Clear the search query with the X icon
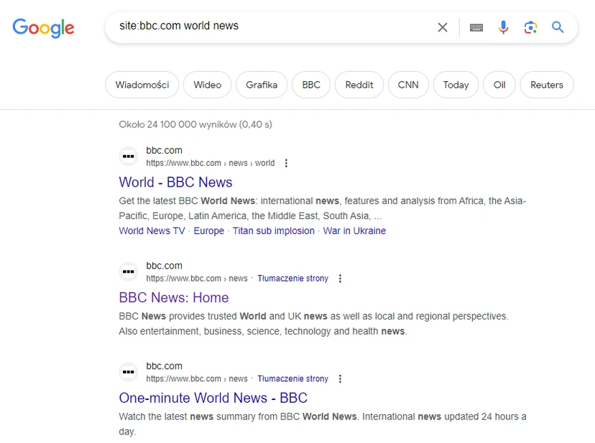 point(443,27)
